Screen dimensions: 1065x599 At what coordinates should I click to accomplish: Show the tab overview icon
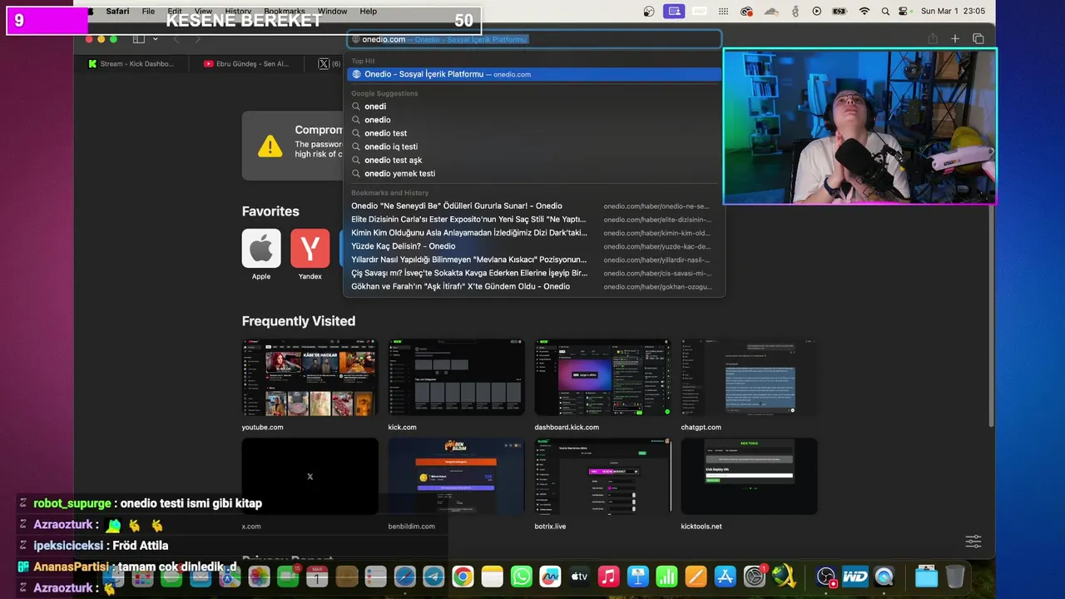click(x=978, y=39)
